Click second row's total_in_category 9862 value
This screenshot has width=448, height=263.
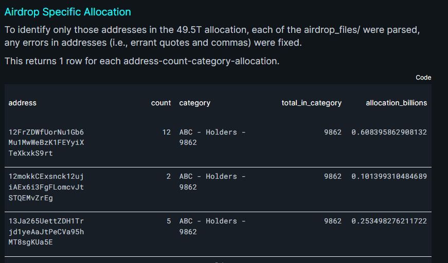(333, 177)
